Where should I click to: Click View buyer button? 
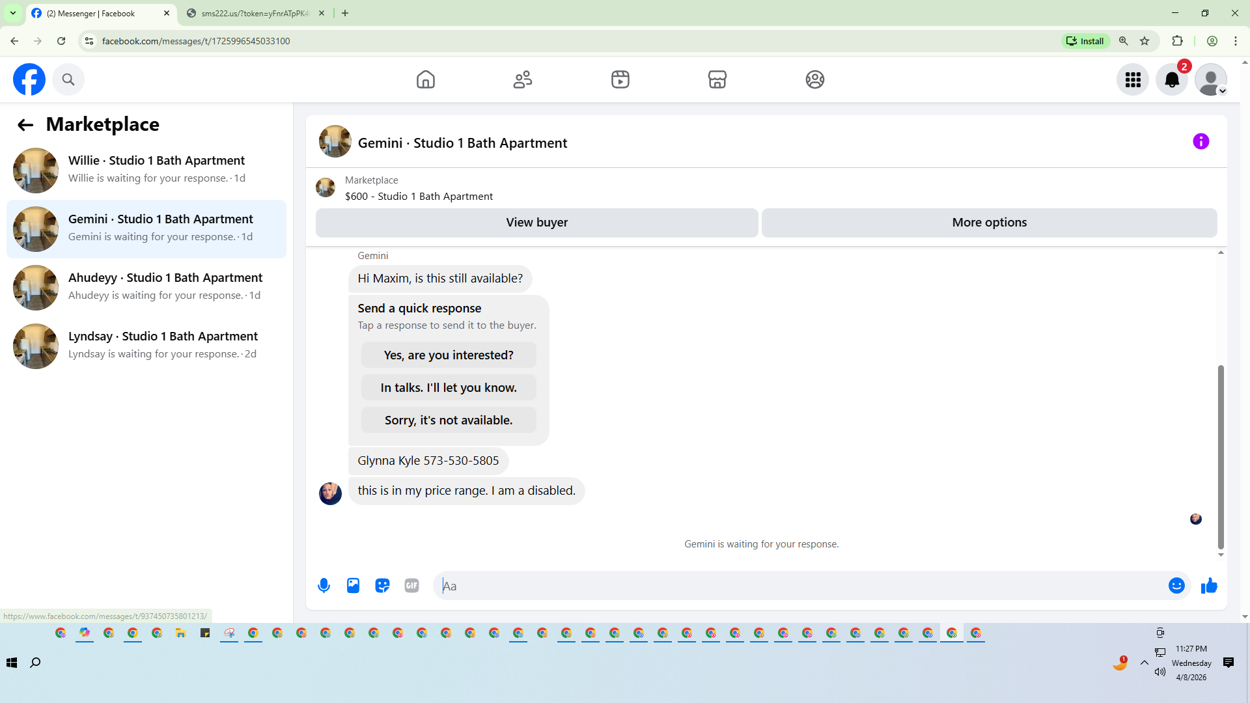coord(536,223)
